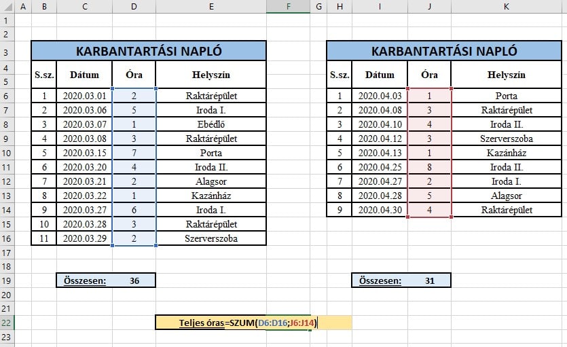The width and height of the screenshot is (567, 347).
Task: Select row 19 header
Action: [x=7, y=280]
